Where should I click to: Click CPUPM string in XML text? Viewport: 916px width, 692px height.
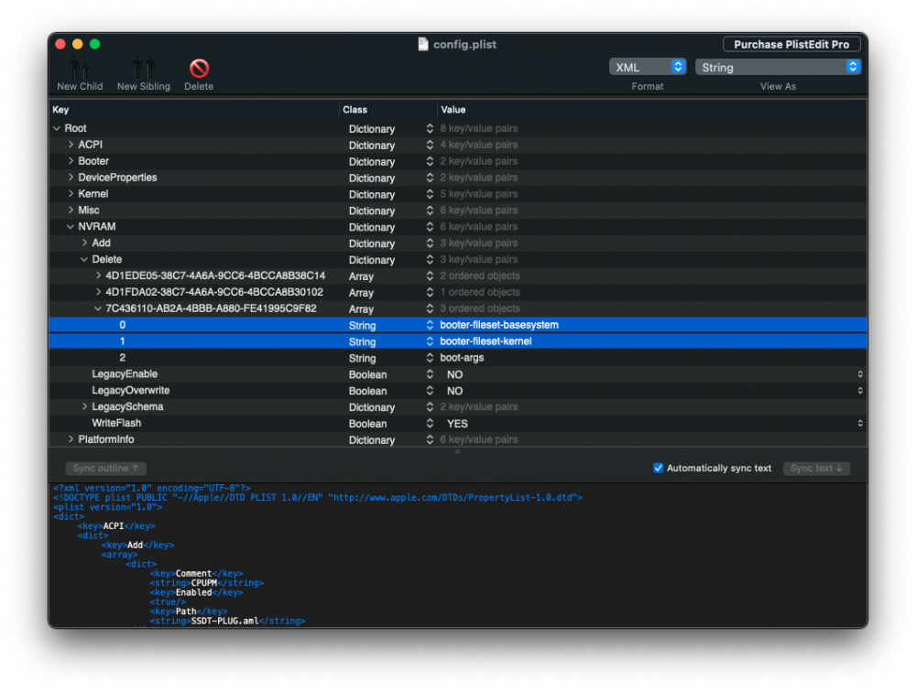coord(204,583)
